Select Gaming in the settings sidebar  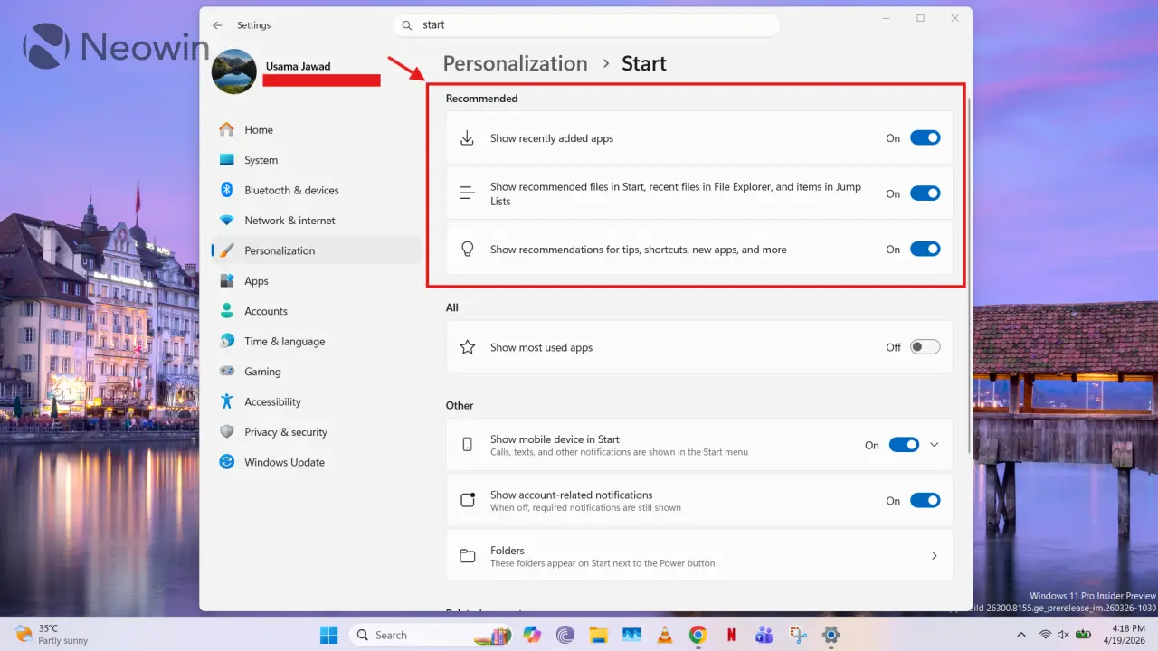click(x=262, y=371)
